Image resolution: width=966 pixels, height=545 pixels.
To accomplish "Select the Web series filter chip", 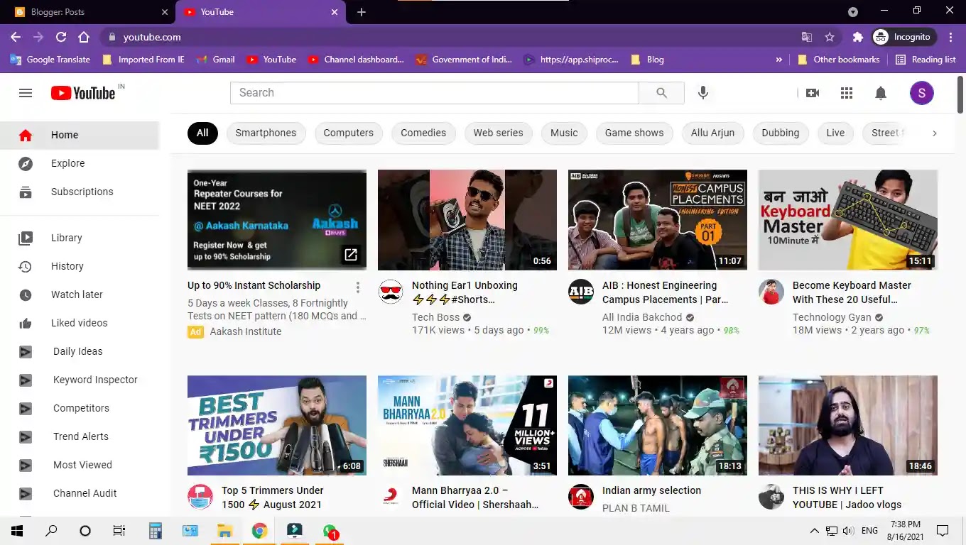I will [x=498, y=133].
